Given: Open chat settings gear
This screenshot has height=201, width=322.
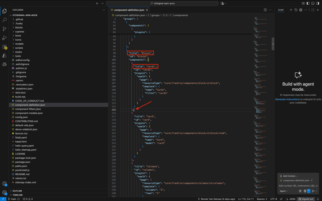Looking at the screenshot, I should pos(301,10).
